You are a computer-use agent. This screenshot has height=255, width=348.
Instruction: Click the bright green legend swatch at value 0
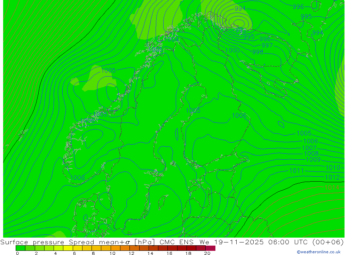21,248
